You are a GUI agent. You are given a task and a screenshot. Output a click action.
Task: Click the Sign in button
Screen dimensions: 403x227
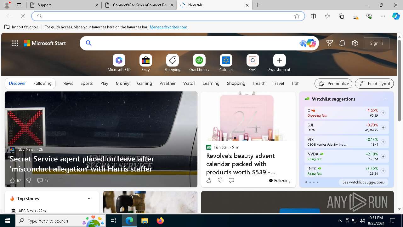coord(377,43)
